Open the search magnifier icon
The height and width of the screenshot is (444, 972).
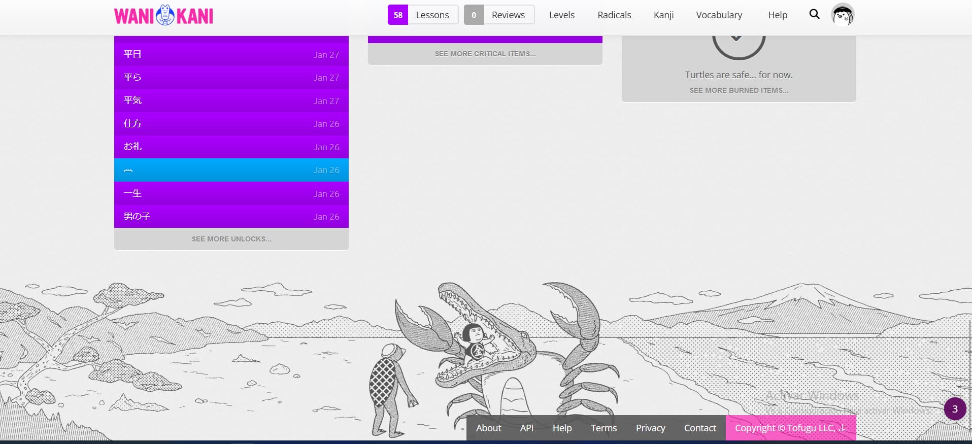[x=814, y=14]
